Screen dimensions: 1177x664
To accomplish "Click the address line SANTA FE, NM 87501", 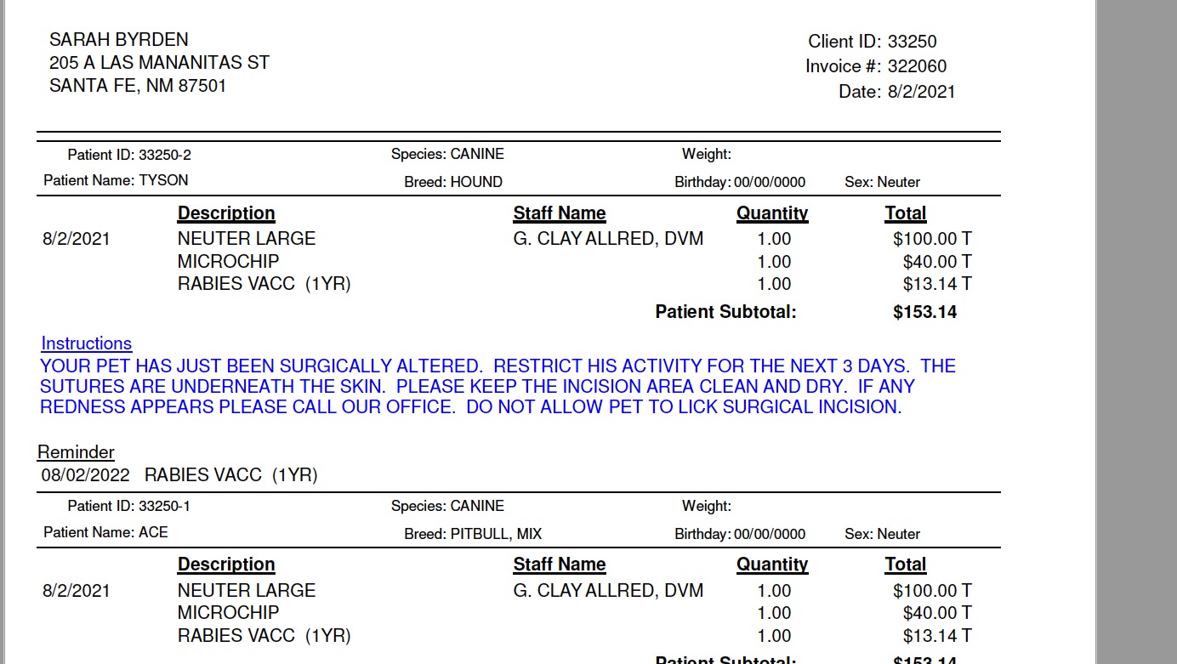I will coord(138,86).
